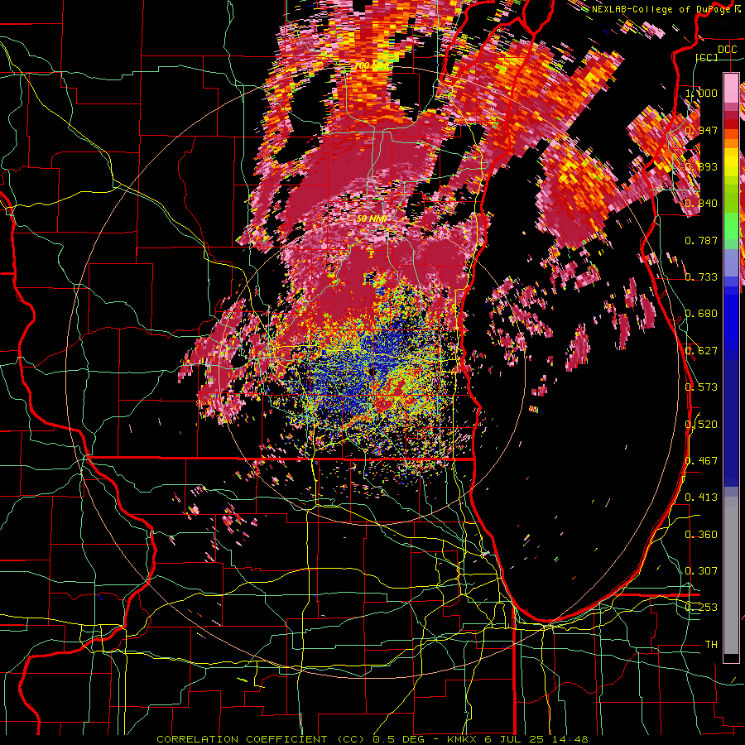Select the 0.520 legend value
745x745 pixels.
[701, 424]
